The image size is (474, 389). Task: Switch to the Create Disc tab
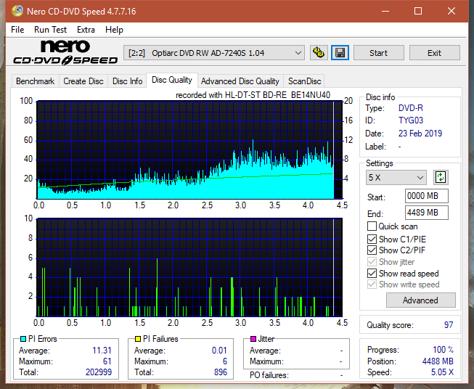pyautogui.click(x=83, y=81)
